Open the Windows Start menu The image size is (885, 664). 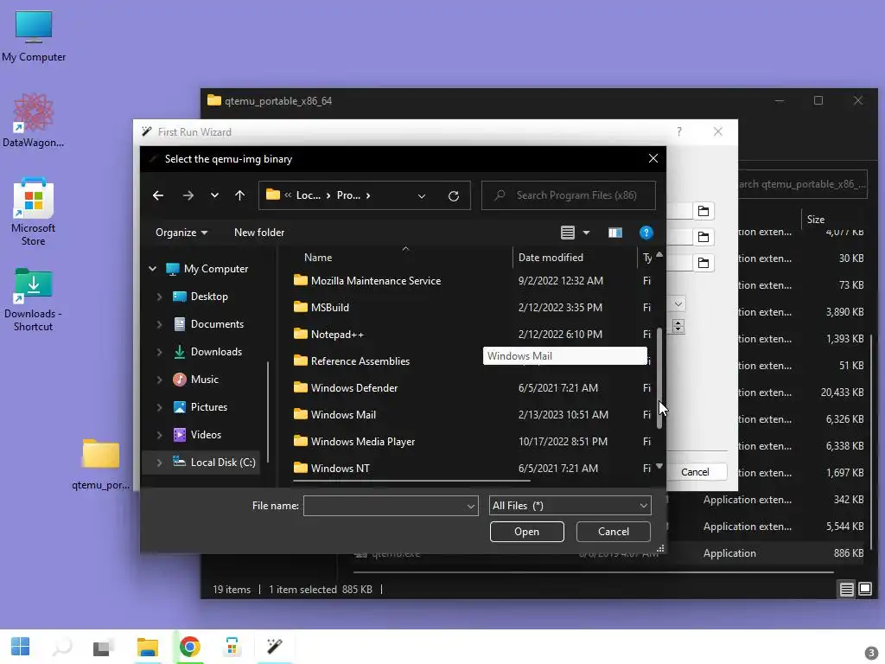[21, 647]
